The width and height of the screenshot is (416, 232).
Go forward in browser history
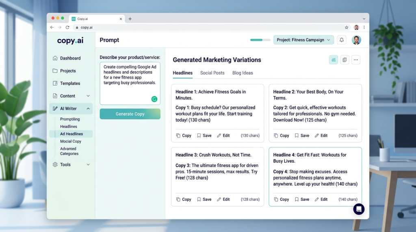59,27
